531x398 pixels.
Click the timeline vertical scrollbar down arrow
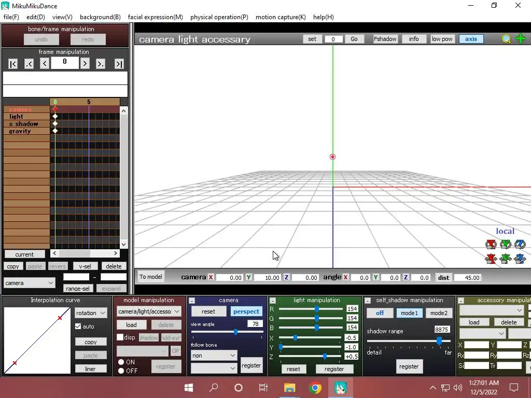pos(123,245)
